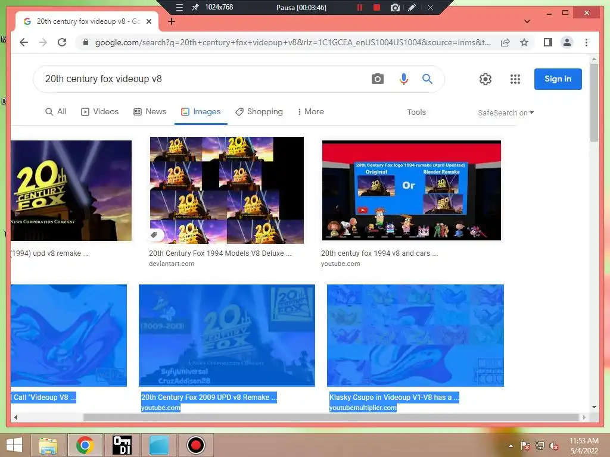Viewport: 610px width, 457px height.
Task: Switch to News results tab
Action: pos(150,112)
